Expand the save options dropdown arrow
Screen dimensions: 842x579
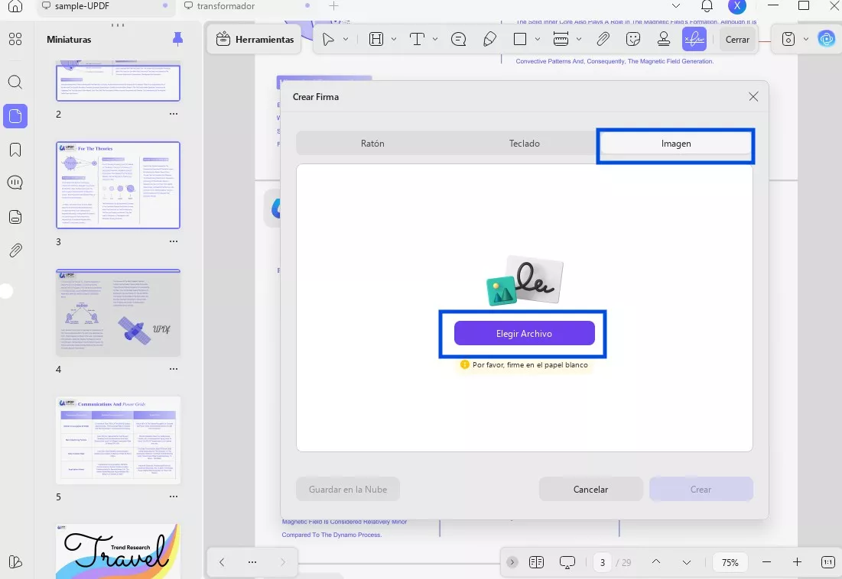pyautogui.click(x=805, y=39)
